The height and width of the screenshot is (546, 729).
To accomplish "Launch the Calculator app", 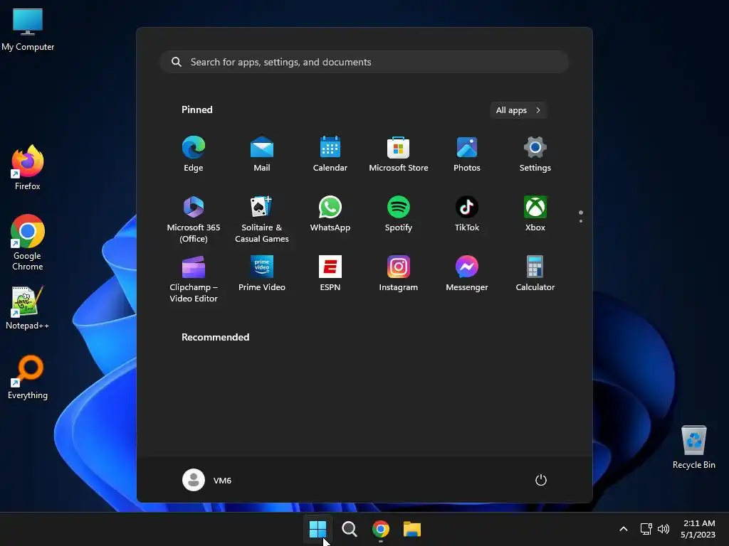I will [x=535, y=274].
